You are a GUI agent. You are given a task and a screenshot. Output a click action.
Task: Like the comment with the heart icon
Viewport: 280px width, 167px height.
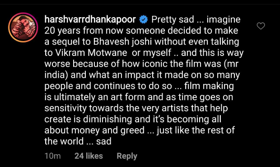(x=261, y=26)
